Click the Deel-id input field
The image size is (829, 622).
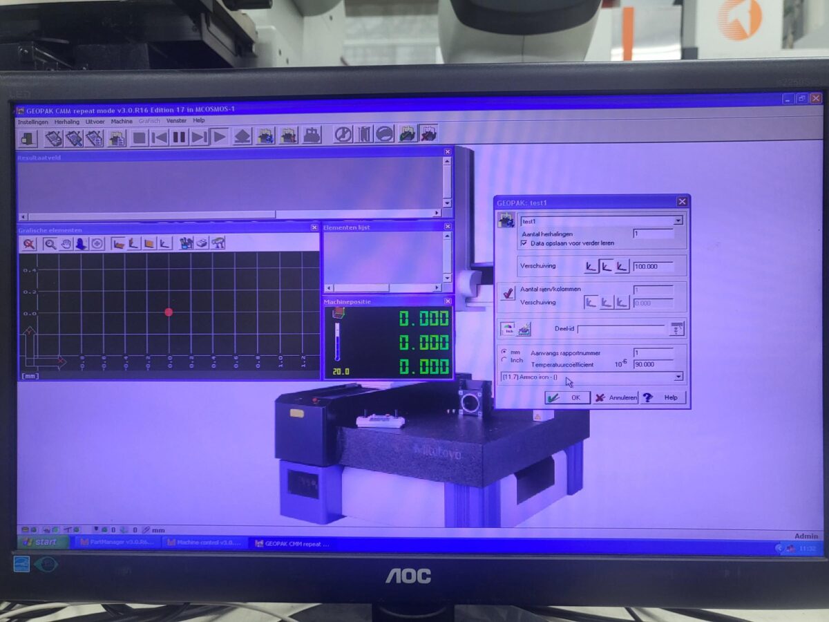[x=620, y=329]
